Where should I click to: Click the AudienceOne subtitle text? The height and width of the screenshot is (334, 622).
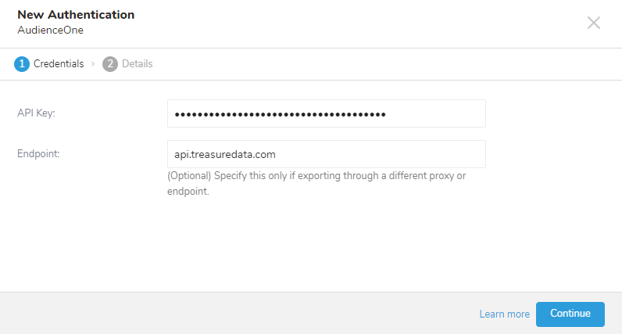click(50, 30)
